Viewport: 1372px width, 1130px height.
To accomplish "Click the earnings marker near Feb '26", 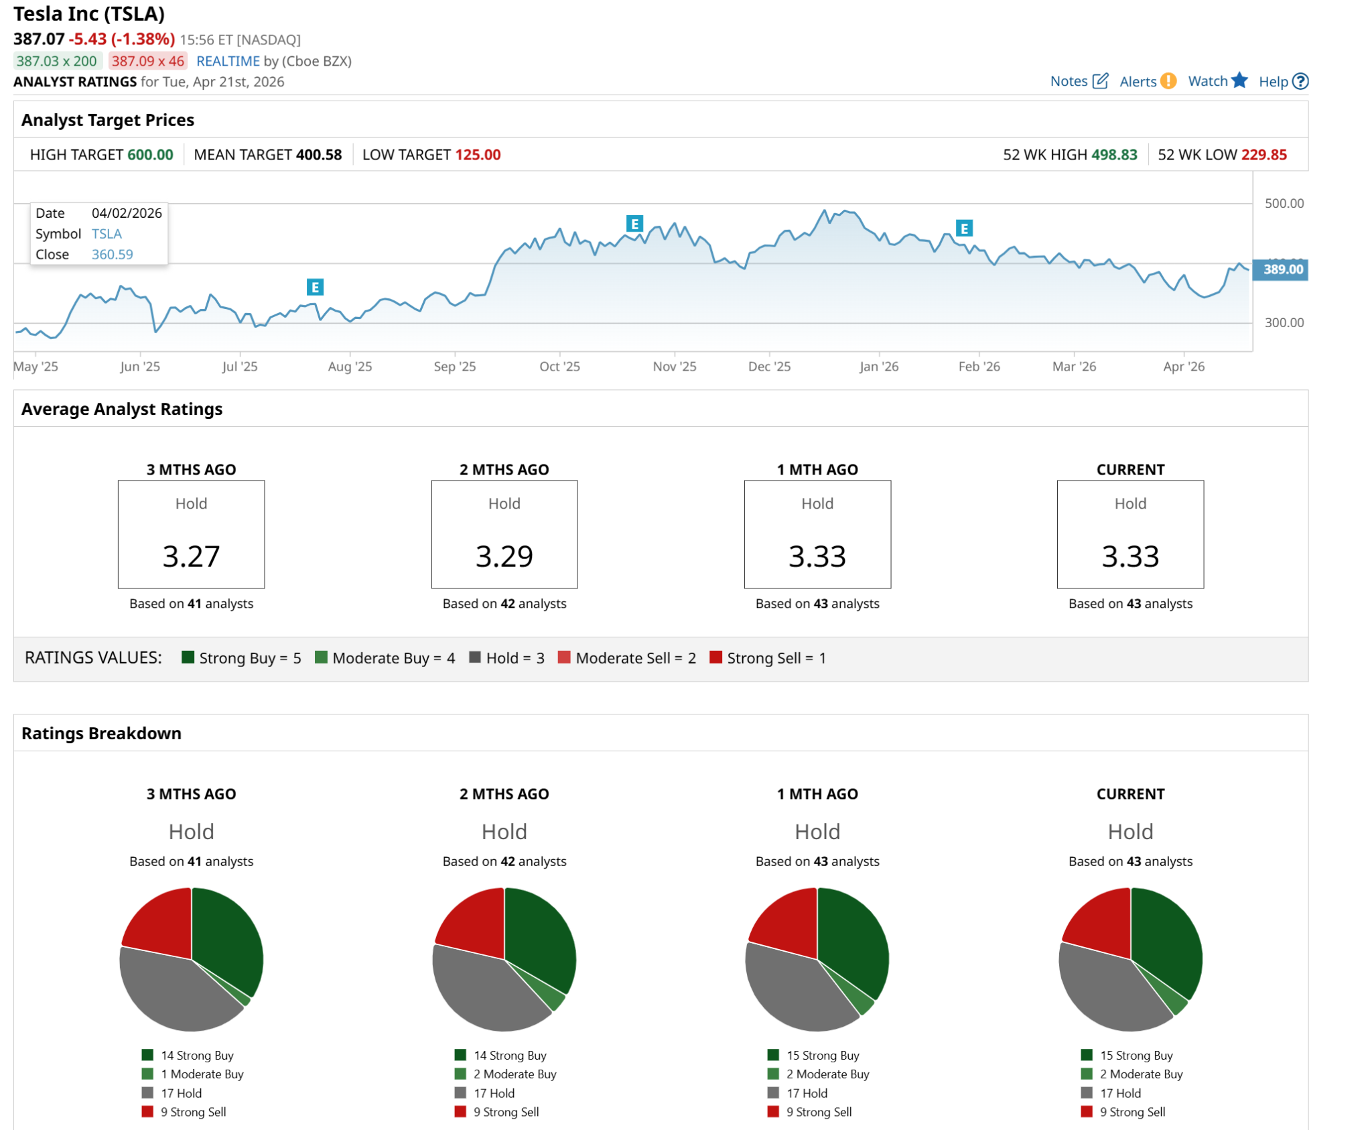I will click(964, 229).
